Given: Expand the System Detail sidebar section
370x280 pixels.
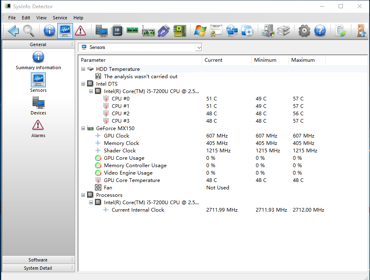Looking at the screenshot, I should coord(38,268).
